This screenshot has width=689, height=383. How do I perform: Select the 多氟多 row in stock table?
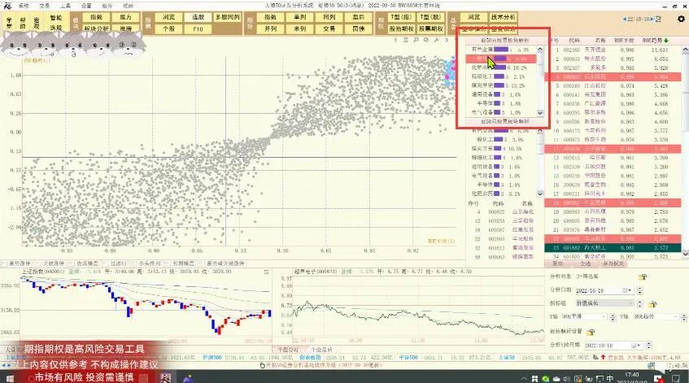613,68
